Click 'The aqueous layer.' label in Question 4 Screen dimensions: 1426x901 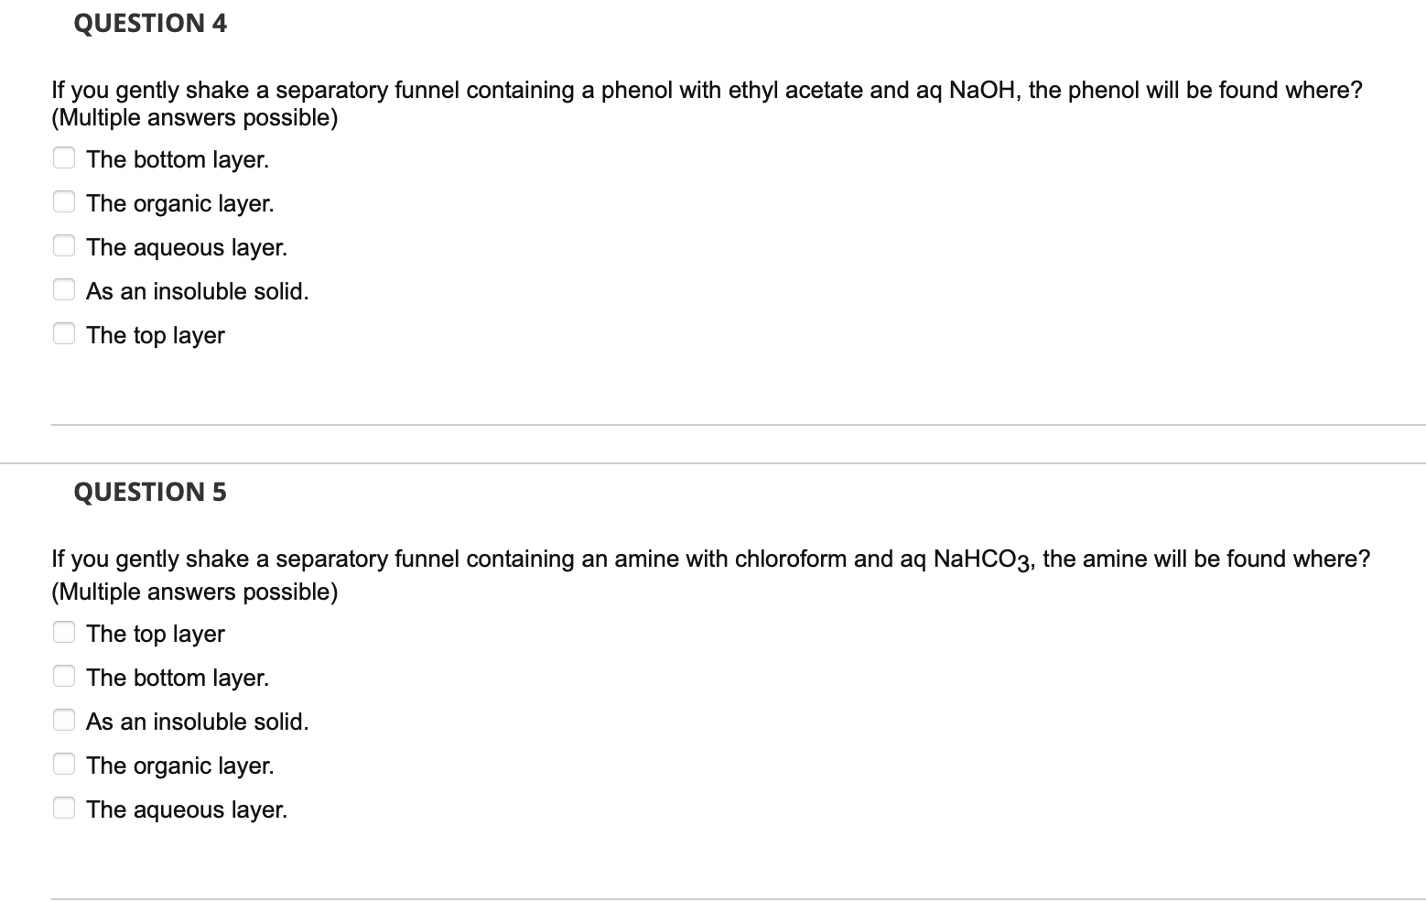(x=186, y=247)
